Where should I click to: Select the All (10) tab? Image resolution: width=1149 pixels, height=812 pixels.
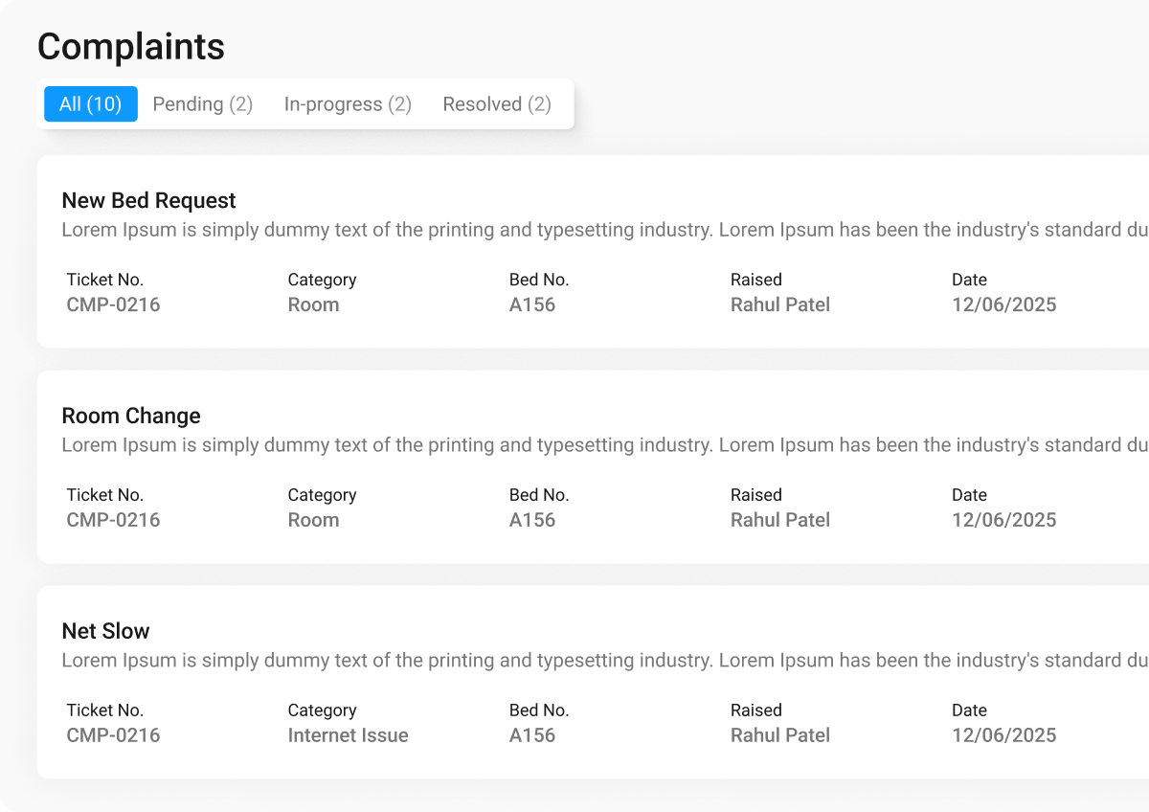[x=91, y=104]
